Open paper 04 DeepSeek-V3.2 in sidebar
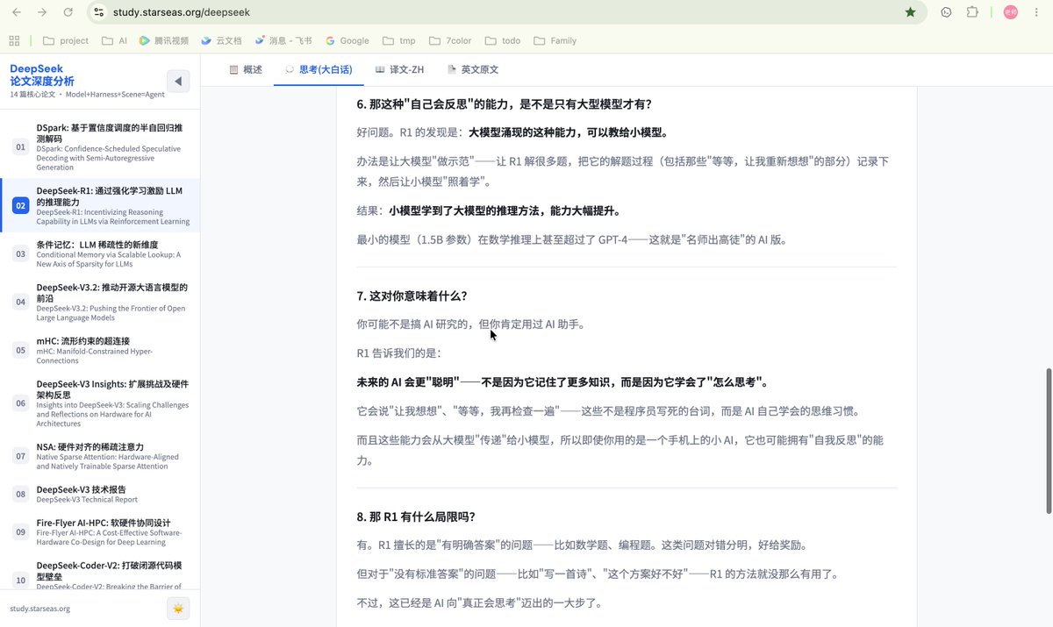Screen dimensions: 1053x627 (x=100, y=303)
